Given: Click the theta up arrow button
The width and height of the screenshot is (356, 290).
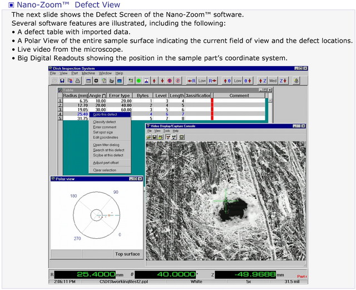Looking at the screenshot, I should 227,81.
